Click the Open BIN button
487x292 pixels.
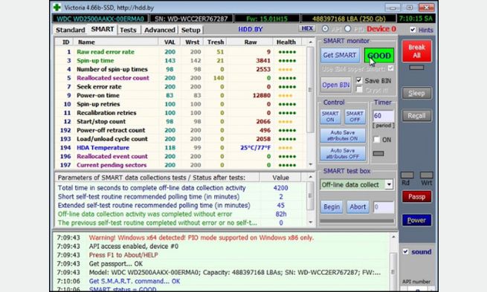coord(336,85)
